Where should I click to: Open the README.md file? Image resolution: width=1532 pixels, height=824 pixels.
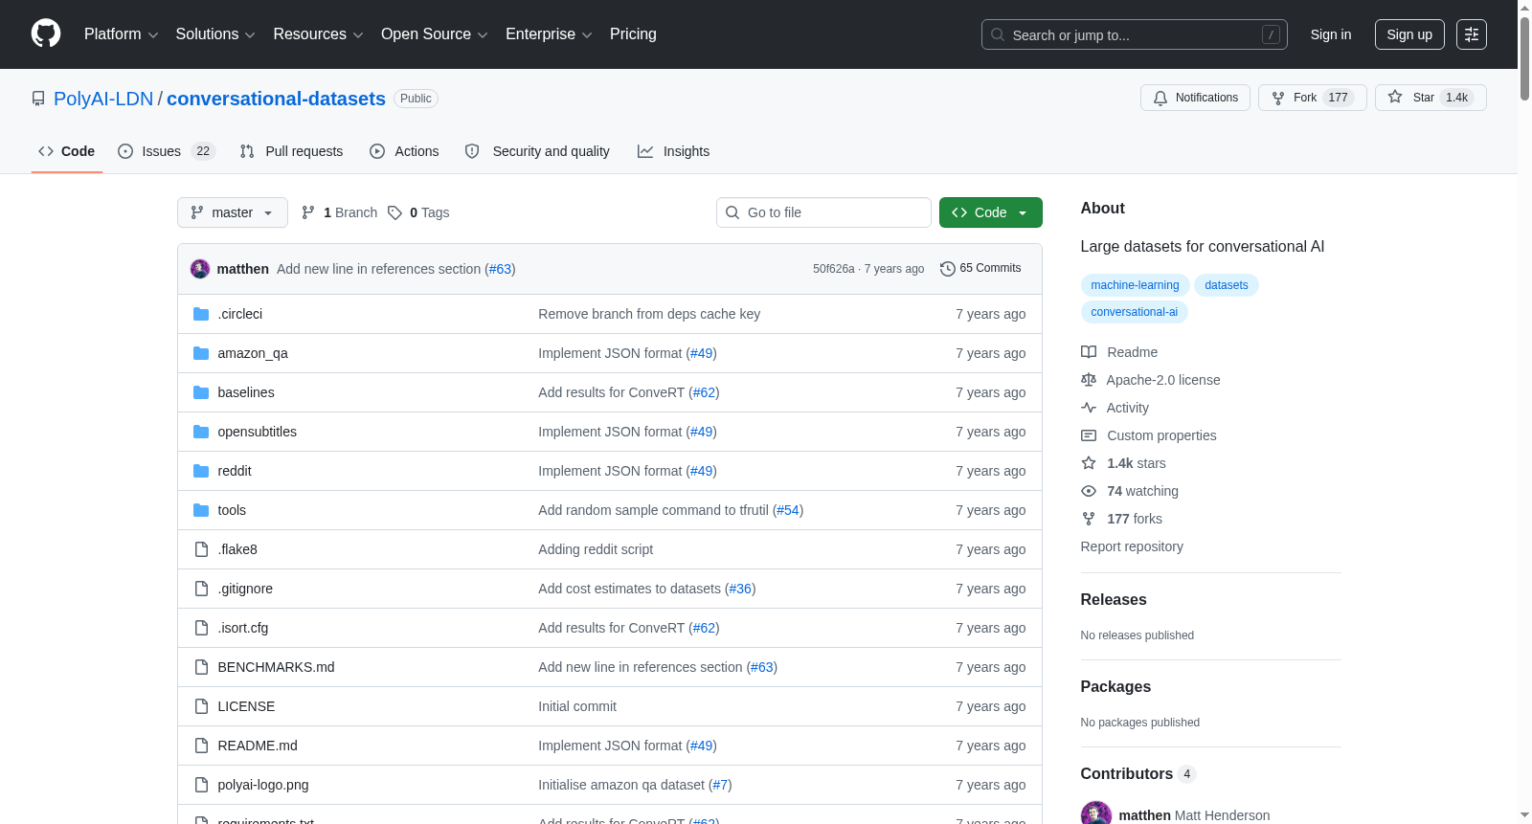click(258, 746)
